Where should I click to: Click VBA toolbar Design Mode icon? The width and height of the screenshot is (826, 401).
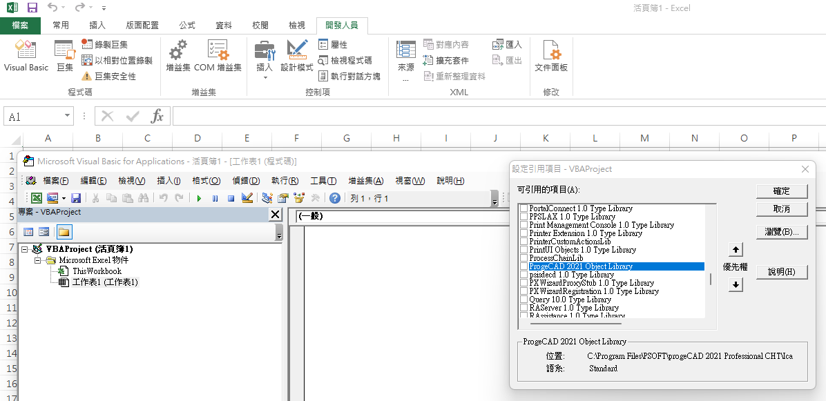[x=247, y=198]
